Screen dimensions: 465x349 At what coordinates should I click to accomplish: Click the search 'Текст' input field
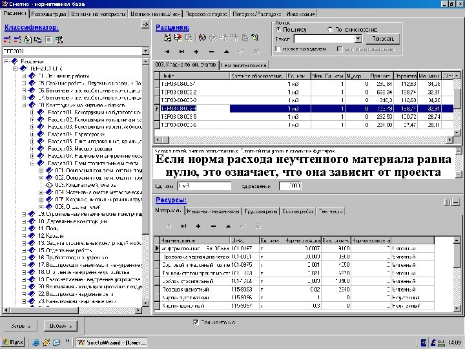pos(324,39)
